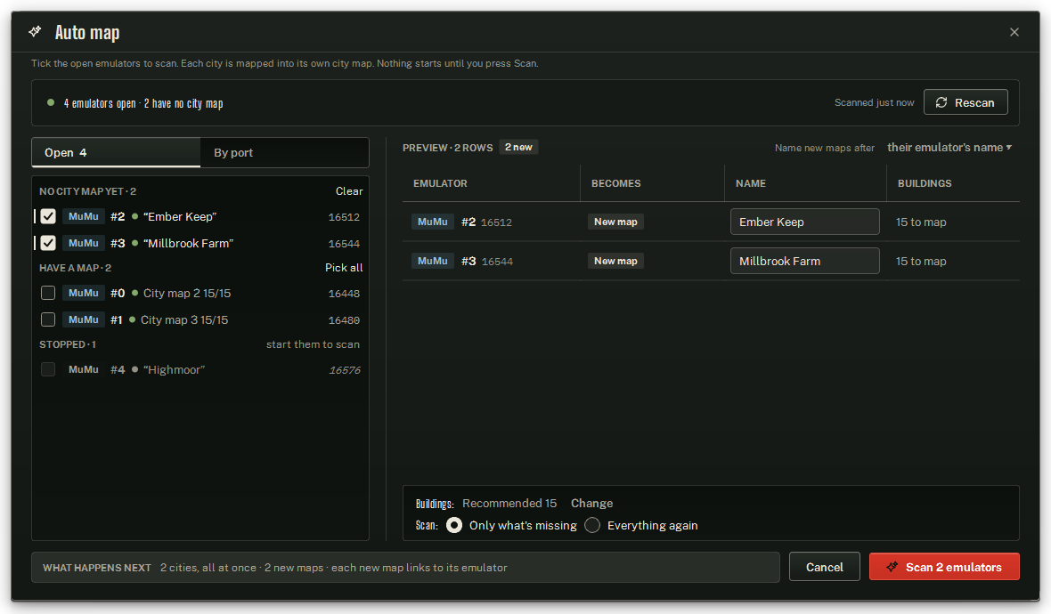Switch to the Open 4 tab

click(116, 153)
